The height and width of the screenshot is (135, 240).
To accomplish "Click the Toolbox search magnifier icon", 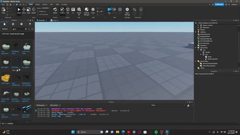I will coord(29,29).
